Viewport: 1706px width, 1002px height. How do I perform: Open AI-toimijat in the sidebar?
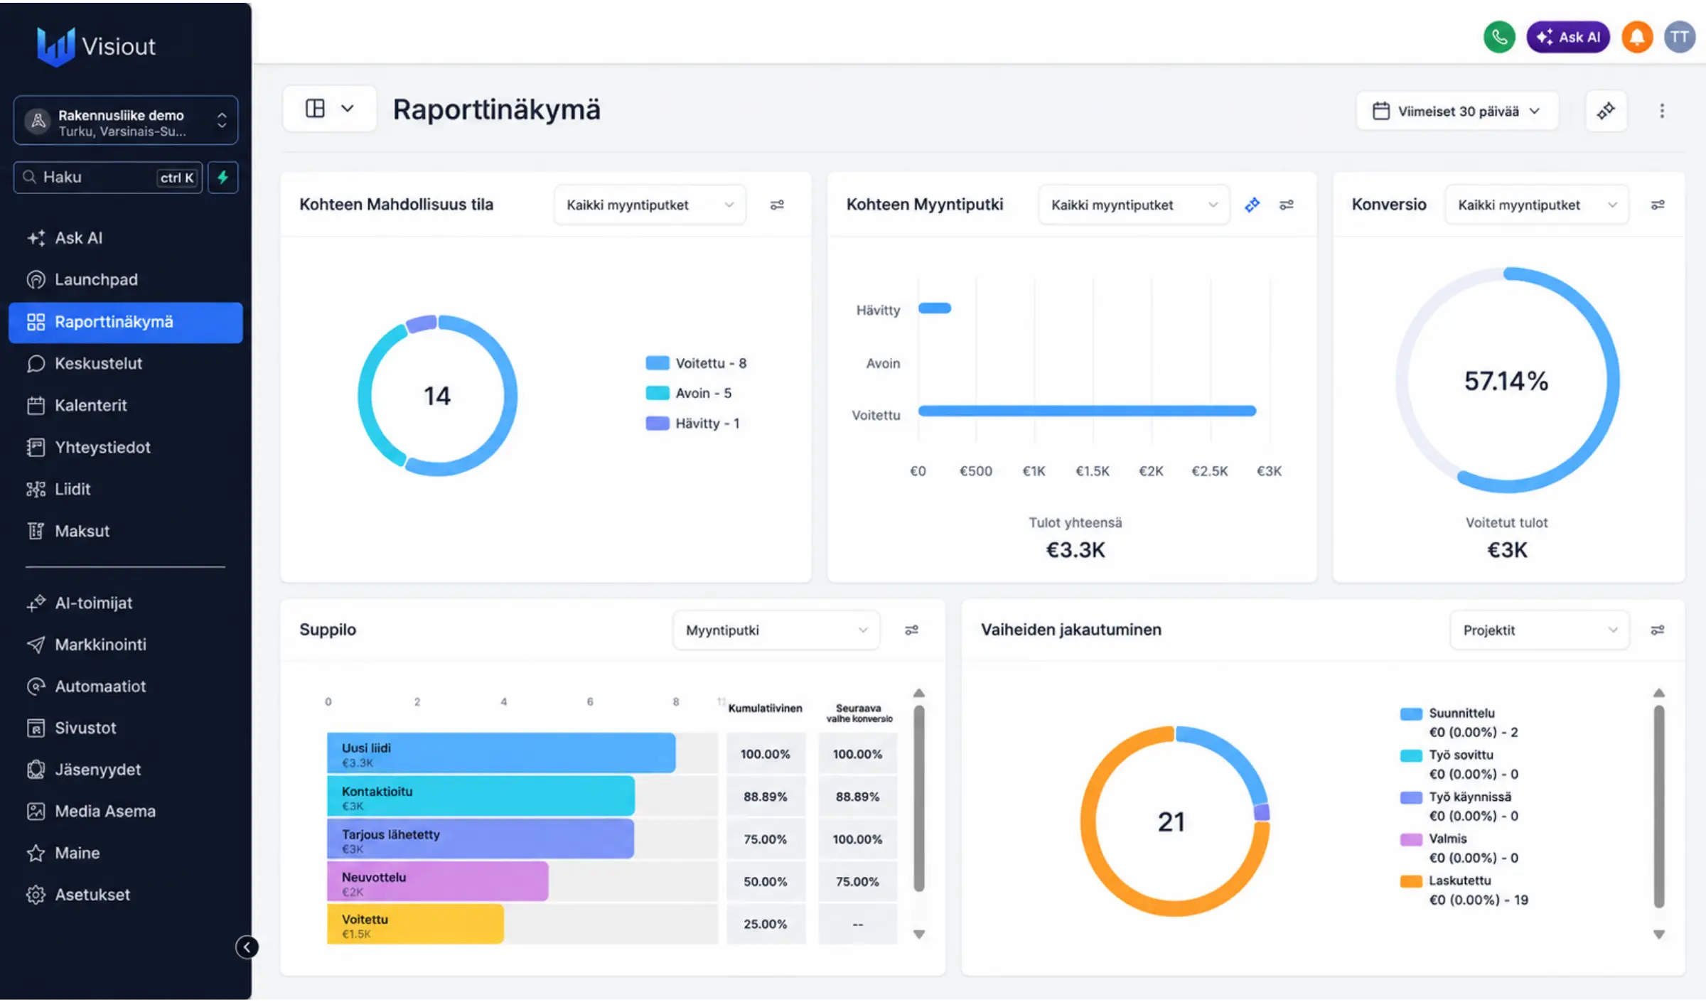126,603
